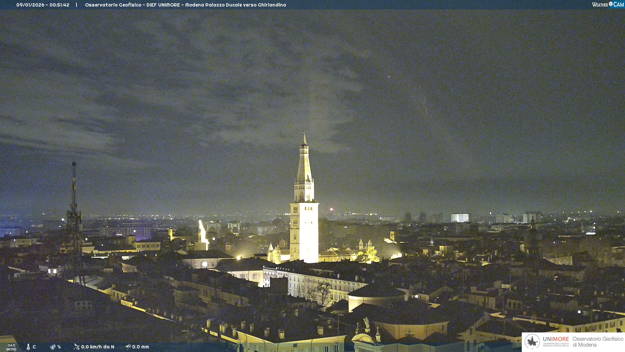This screenshot has height=352, width=625.
Task: Click the WeatherCam logo
Action: [607, 5]
